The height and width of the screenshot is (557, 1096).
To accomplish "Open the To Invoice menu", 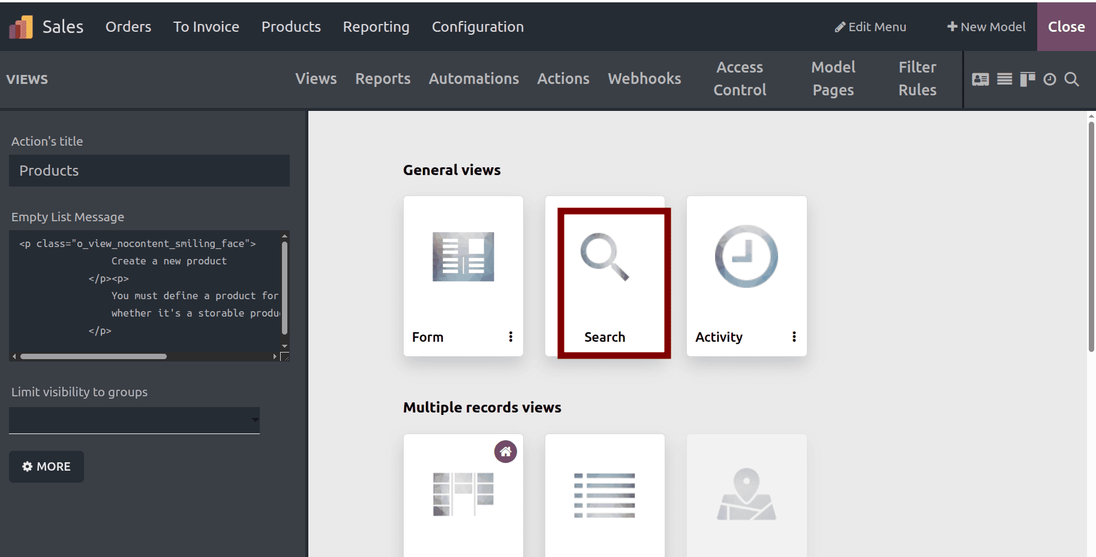I will [206, 27].
